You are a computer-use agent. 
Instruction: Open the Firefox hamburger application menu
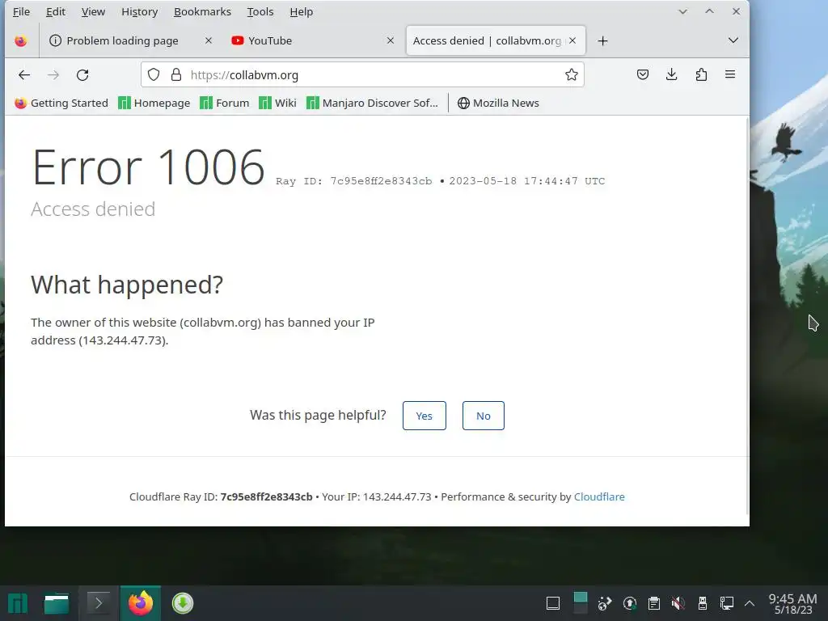coord(730,74)
